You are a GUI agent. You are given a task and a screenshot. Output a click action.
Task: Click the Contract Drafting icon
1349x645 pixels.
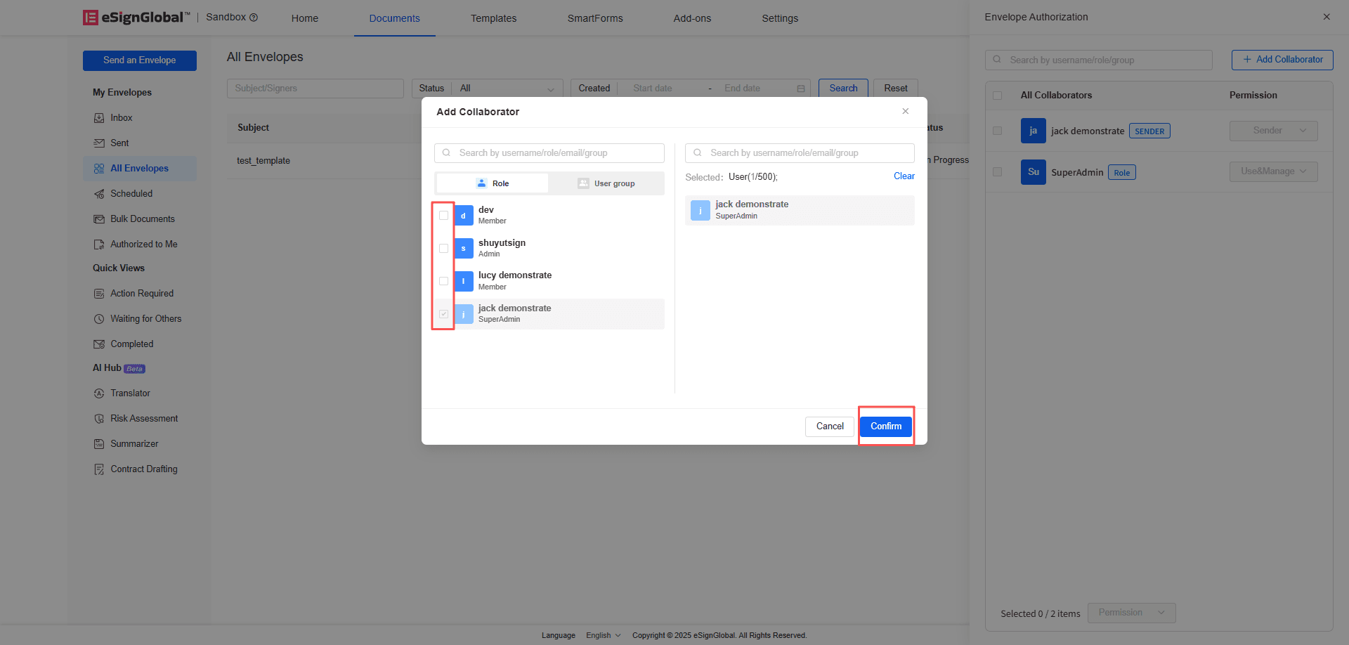(99, 469)
